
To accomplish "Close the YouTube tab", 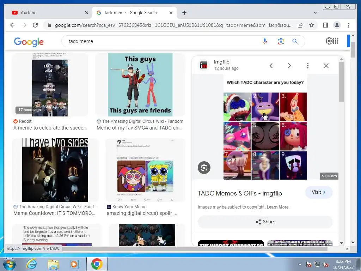I will point(87,13).
